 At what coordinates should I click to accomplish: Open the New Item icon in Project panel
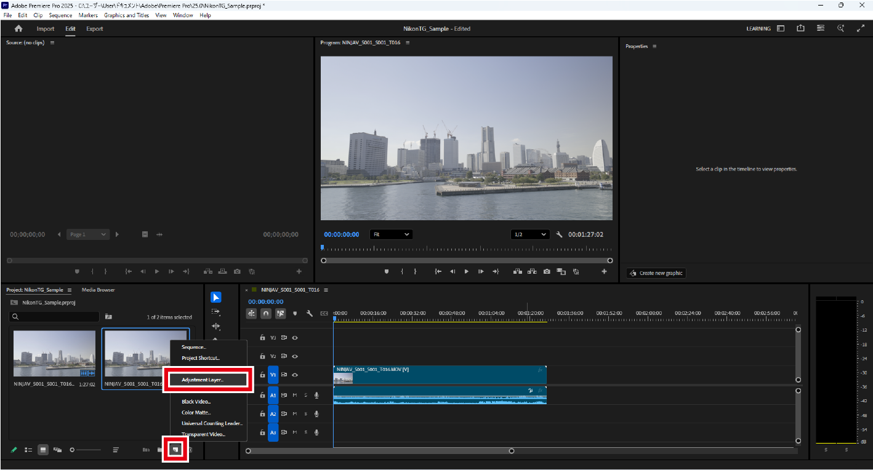(x=175, y=450)
